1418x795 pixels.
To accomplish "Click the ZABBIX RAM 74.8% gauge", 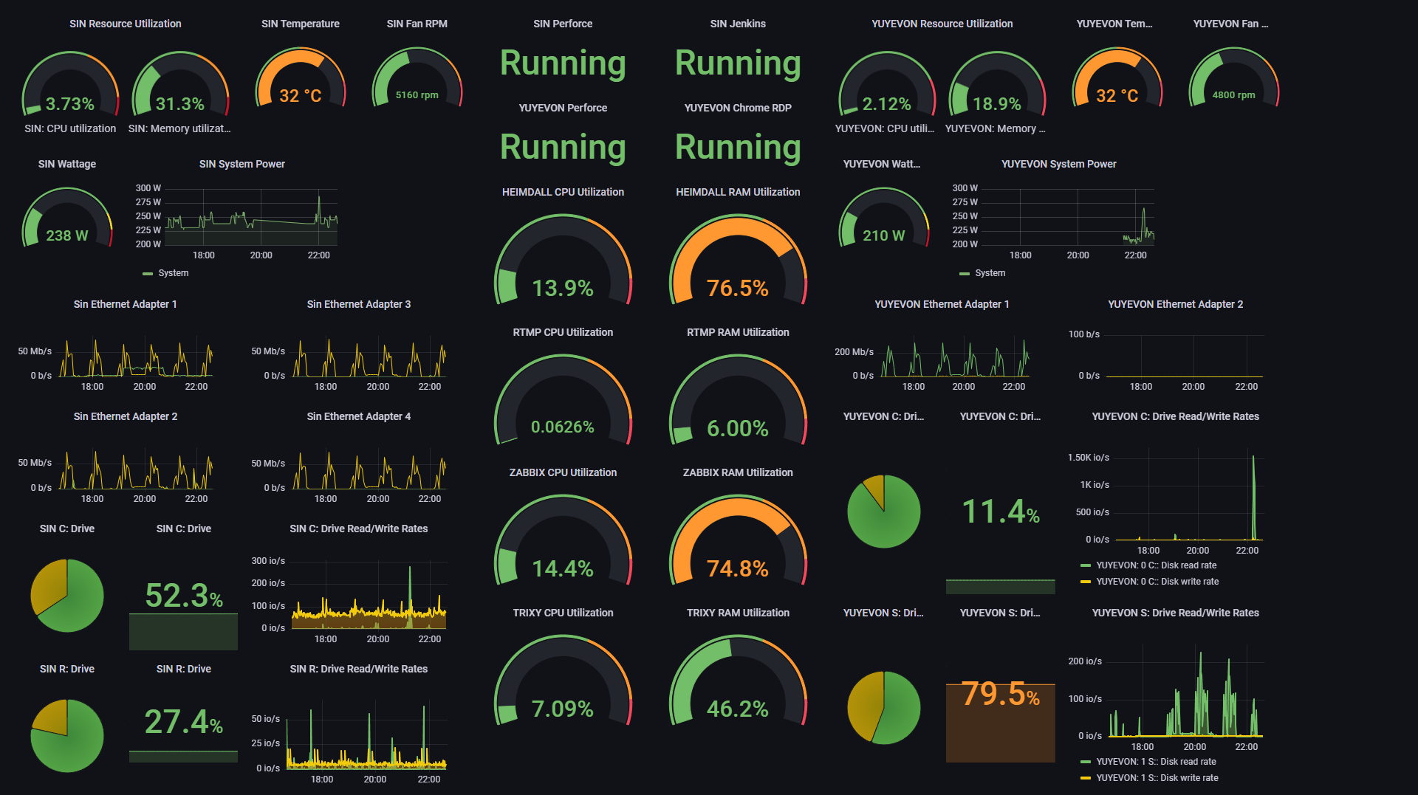I will point(738,541).
